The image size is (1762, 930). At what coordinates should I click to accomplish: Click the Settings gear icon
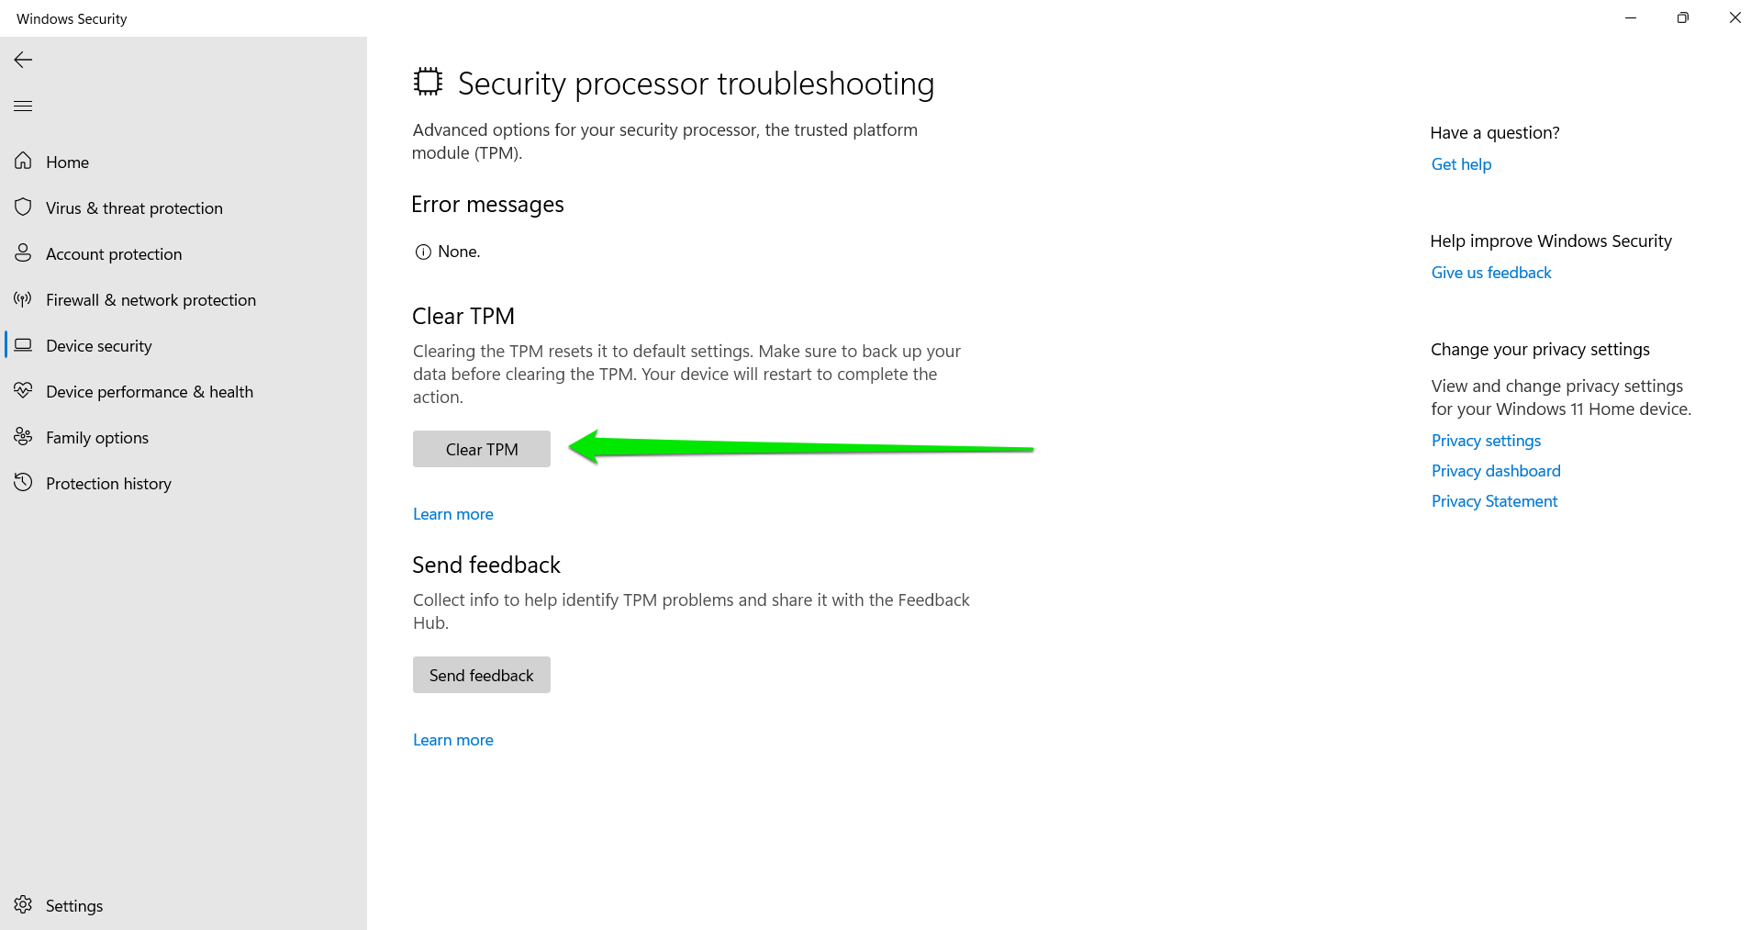click(x=23, y=905)
